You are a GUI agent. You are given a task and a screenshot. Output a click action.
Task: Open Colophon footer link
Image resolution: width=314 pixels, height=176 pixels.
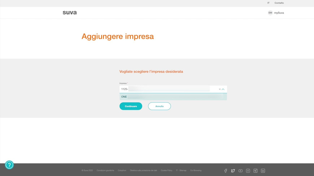tap(122, 170)
